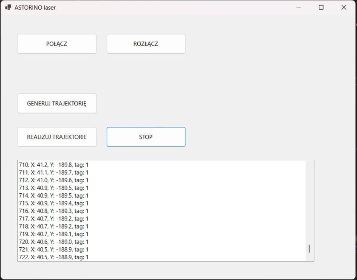Screen dimensions: 357x280
Task: Minimize the ASTORINO laser window
Action: 299,7
